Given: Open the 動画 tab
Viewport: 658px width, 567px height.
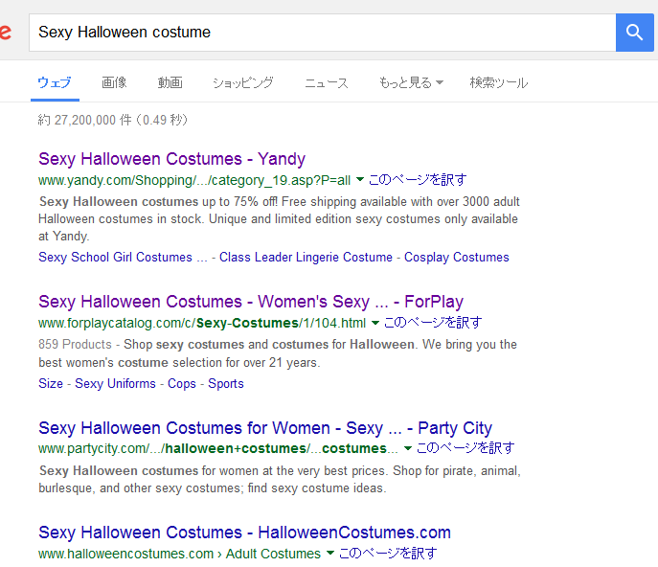Looking at the screenshot, I should coord(170,82).
